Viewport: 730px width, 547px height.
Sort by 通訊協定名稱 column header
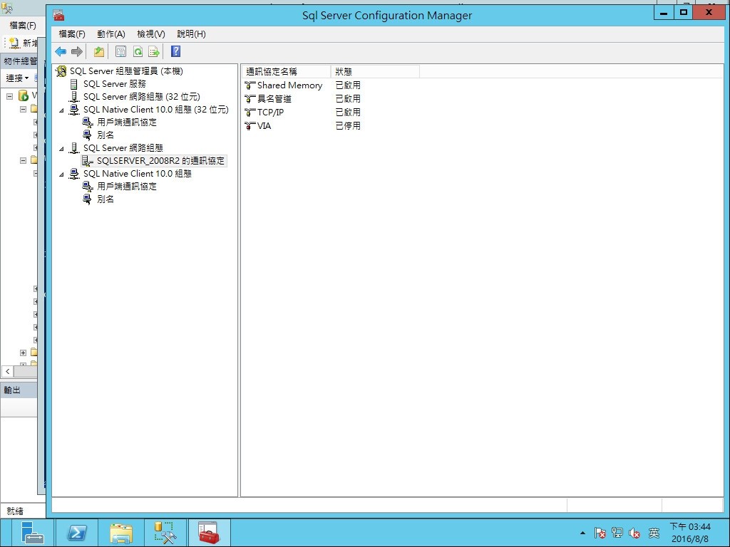pos(287,72)
